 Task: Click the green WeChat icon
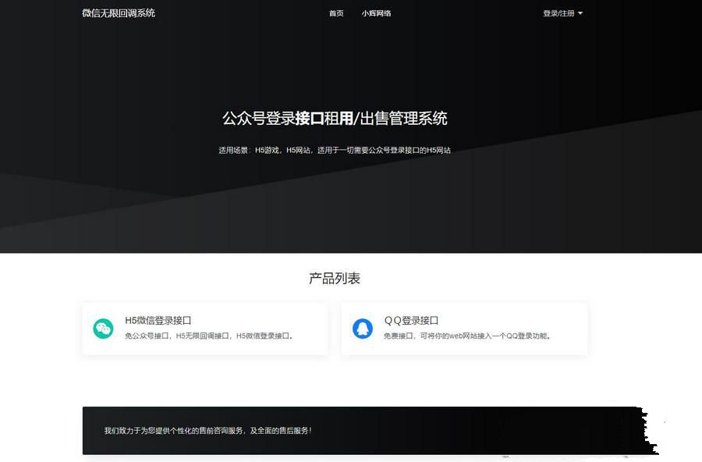(103, 329)
